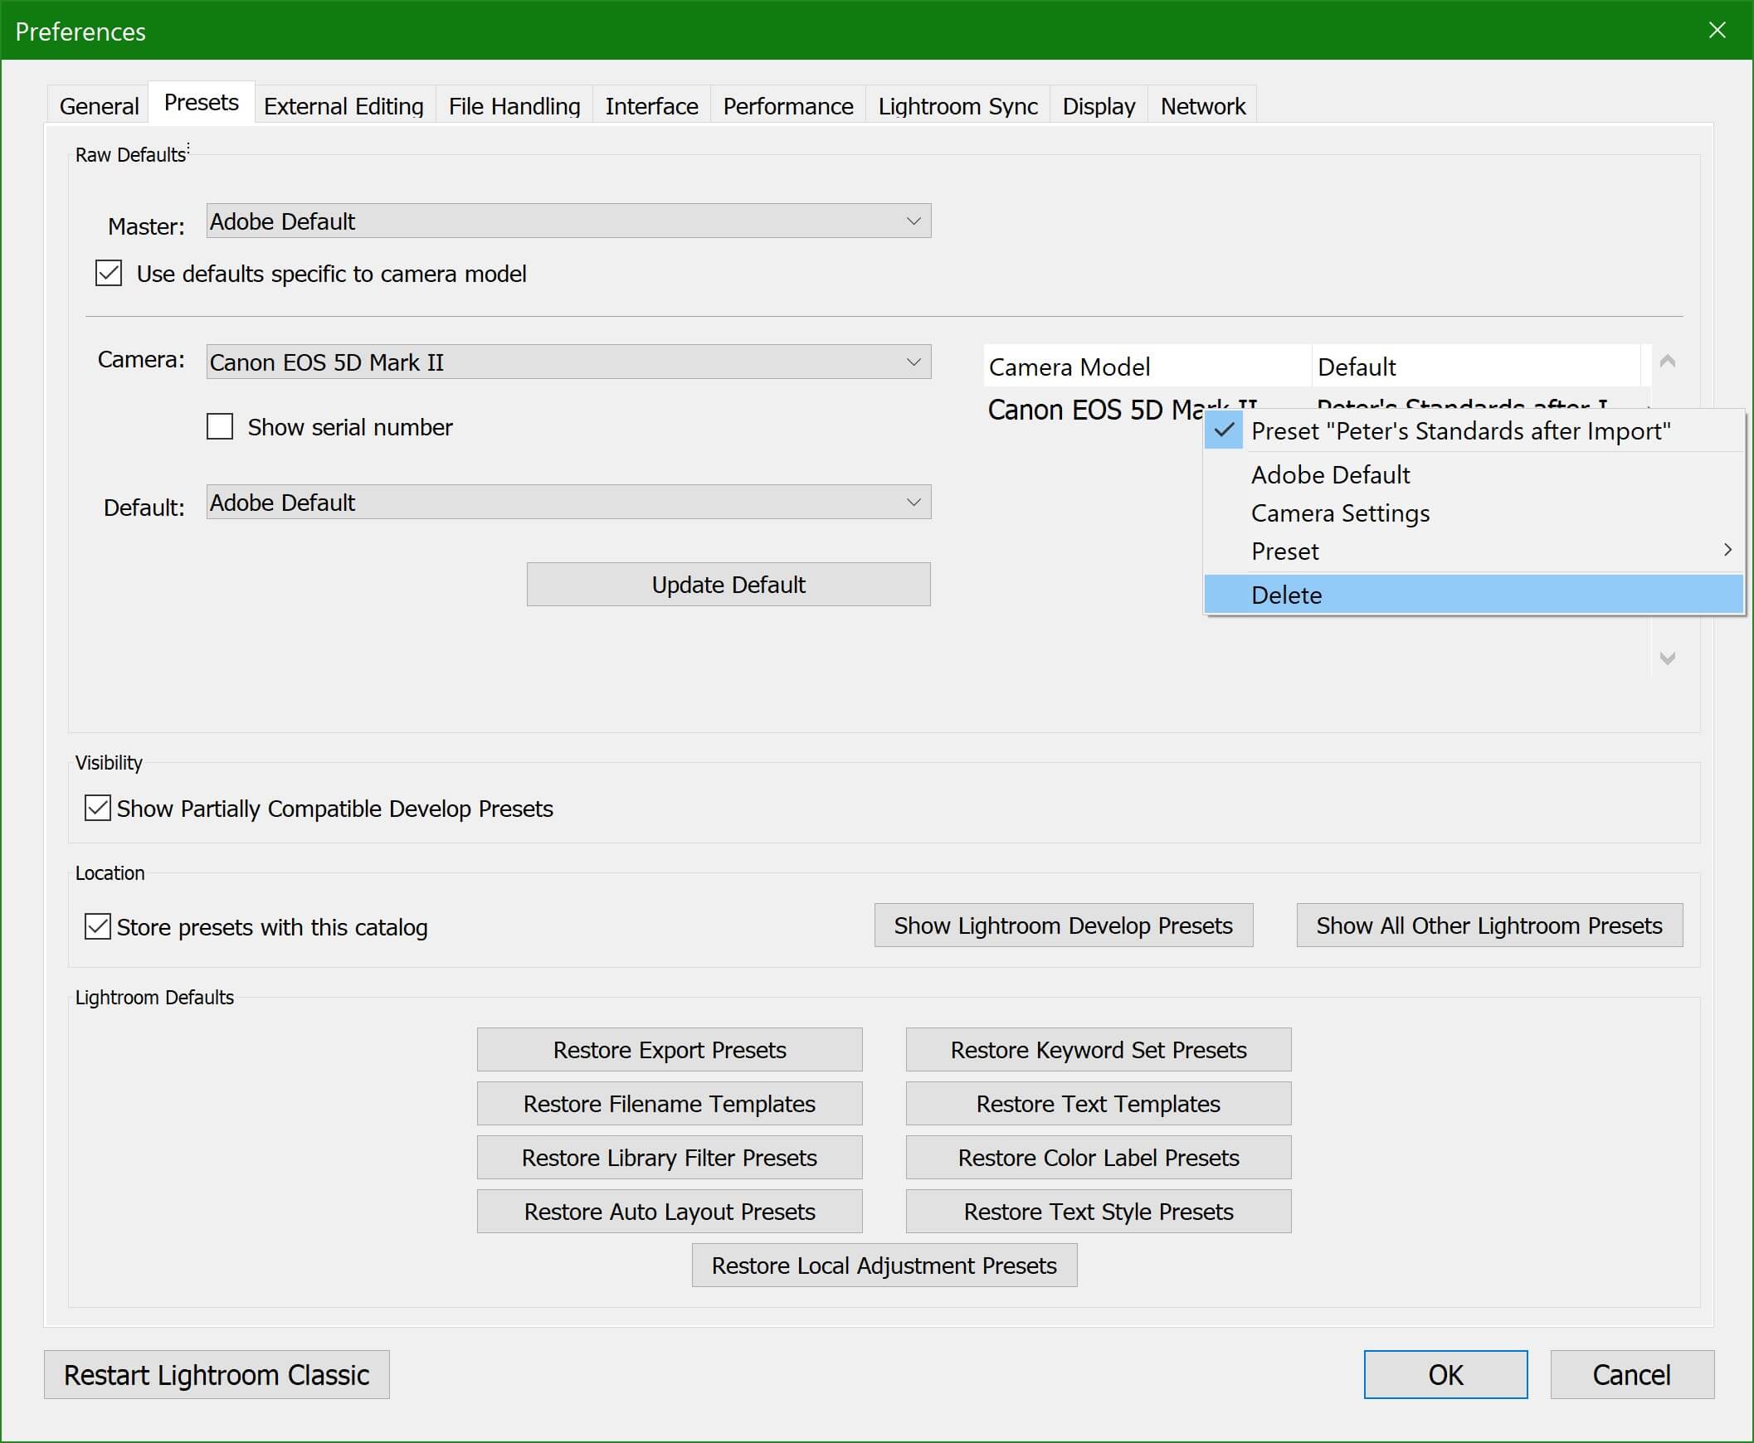Select Adobe Default from context menu
This screenshot has width=1754, height=1443.
[x=1330, y=474]
